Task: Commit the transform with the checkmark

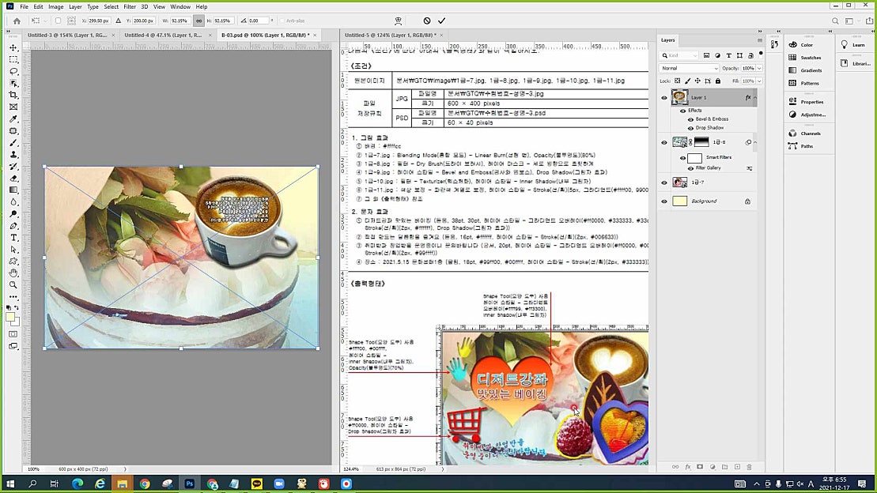Action: 441,21
